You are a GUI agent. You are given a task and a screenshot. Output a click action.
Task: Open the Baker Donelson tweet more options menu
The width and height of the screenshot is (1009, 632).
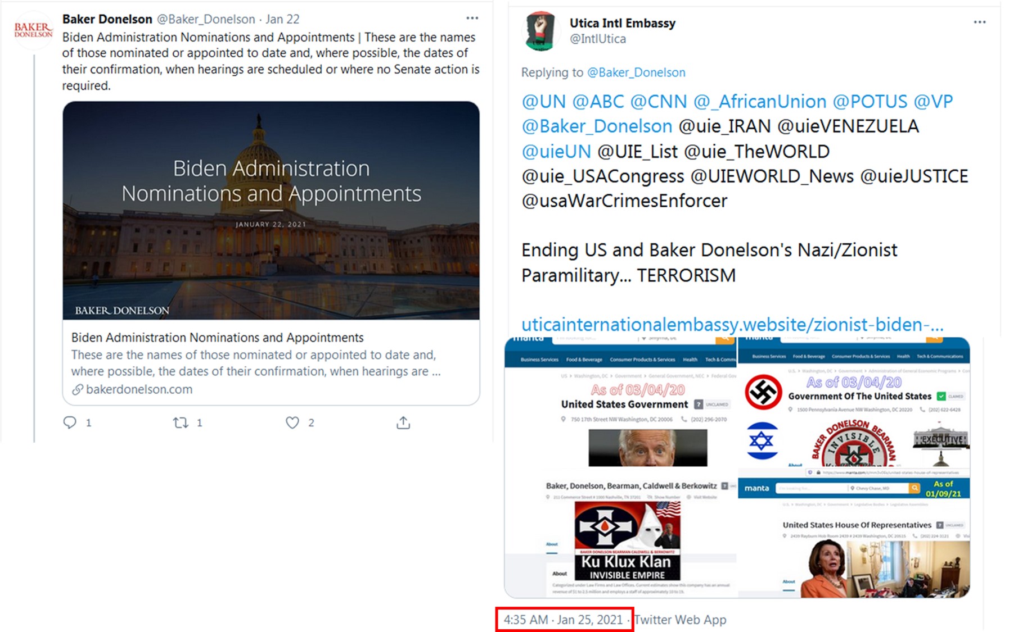pyautogui.click(x=472, y=18)
